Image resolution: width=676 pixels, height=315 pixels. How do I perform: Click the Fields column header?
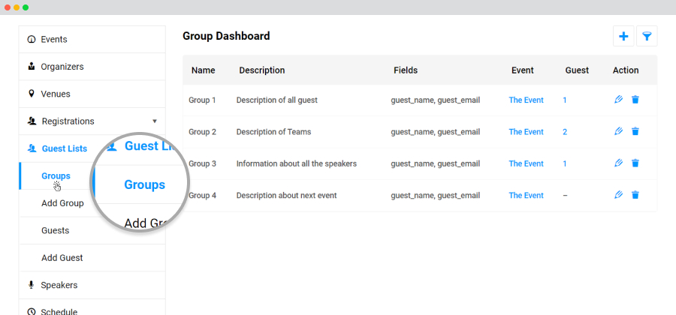coord(406,70)
